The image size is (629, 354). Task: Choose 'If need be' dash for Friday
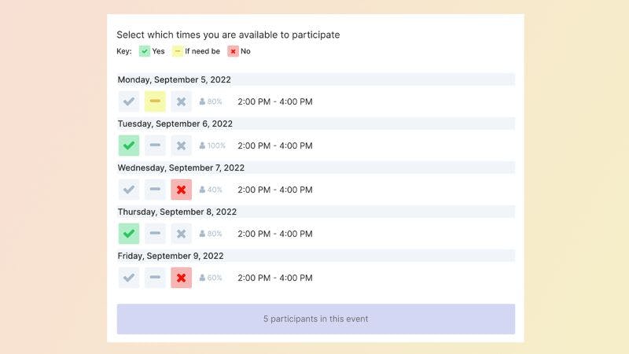pos(155,278)
